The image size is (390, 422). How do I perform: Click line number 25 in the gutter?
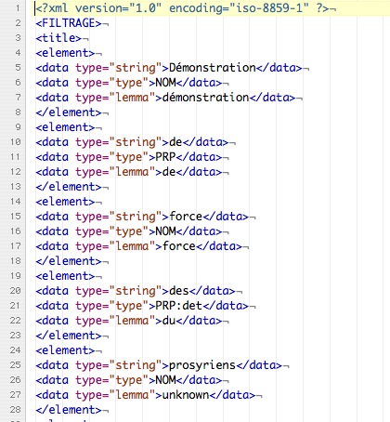[16, 365]
